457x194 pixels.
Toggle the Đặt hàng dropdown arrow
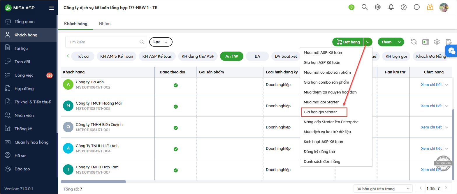pyautogui.click(x=368, y=42)
